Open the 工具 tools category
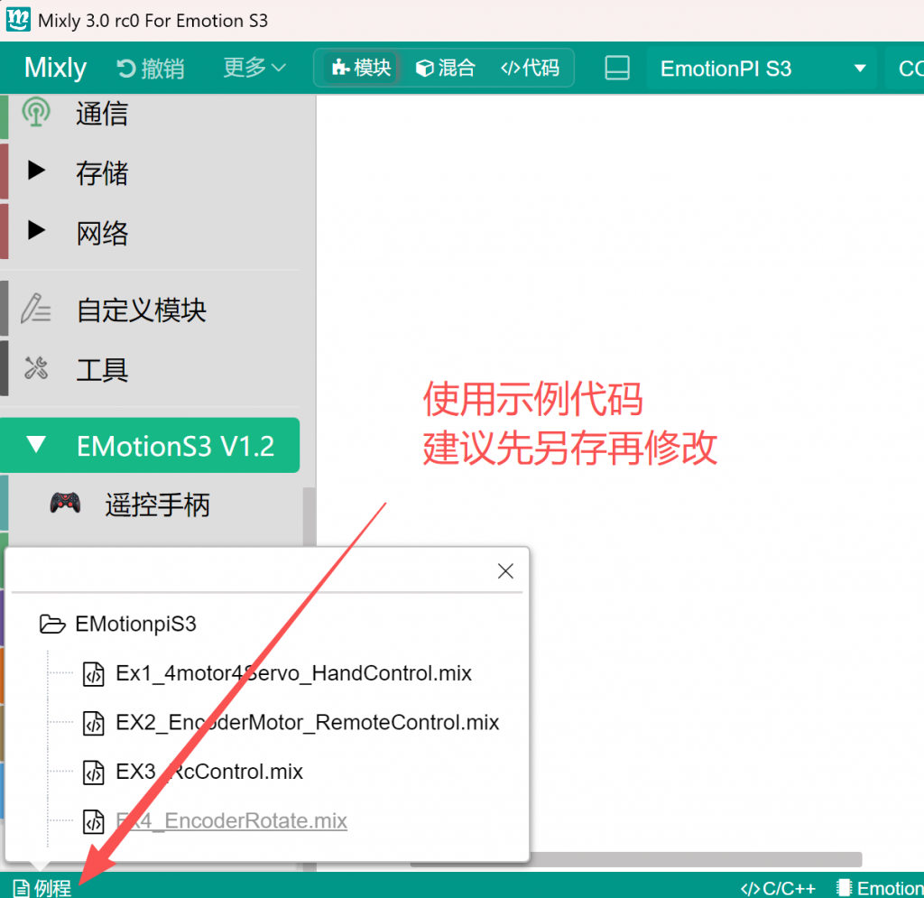The height and width of the screenshot is (898, 924). [x=101, y=369]
